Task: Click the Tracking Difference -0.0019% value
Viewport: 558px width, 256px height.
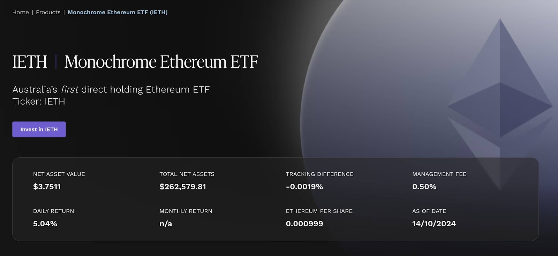Action: 304,187
